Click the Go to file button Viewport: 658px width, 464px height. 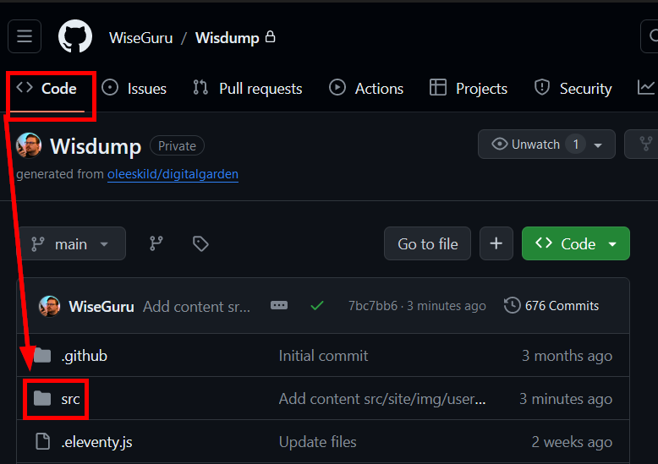point(428,243)
